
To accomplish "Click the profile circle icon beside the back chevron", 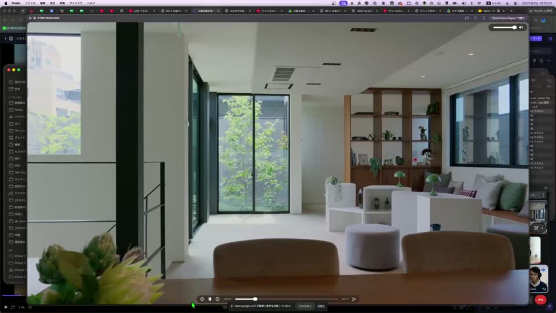I will pos(11,38).
